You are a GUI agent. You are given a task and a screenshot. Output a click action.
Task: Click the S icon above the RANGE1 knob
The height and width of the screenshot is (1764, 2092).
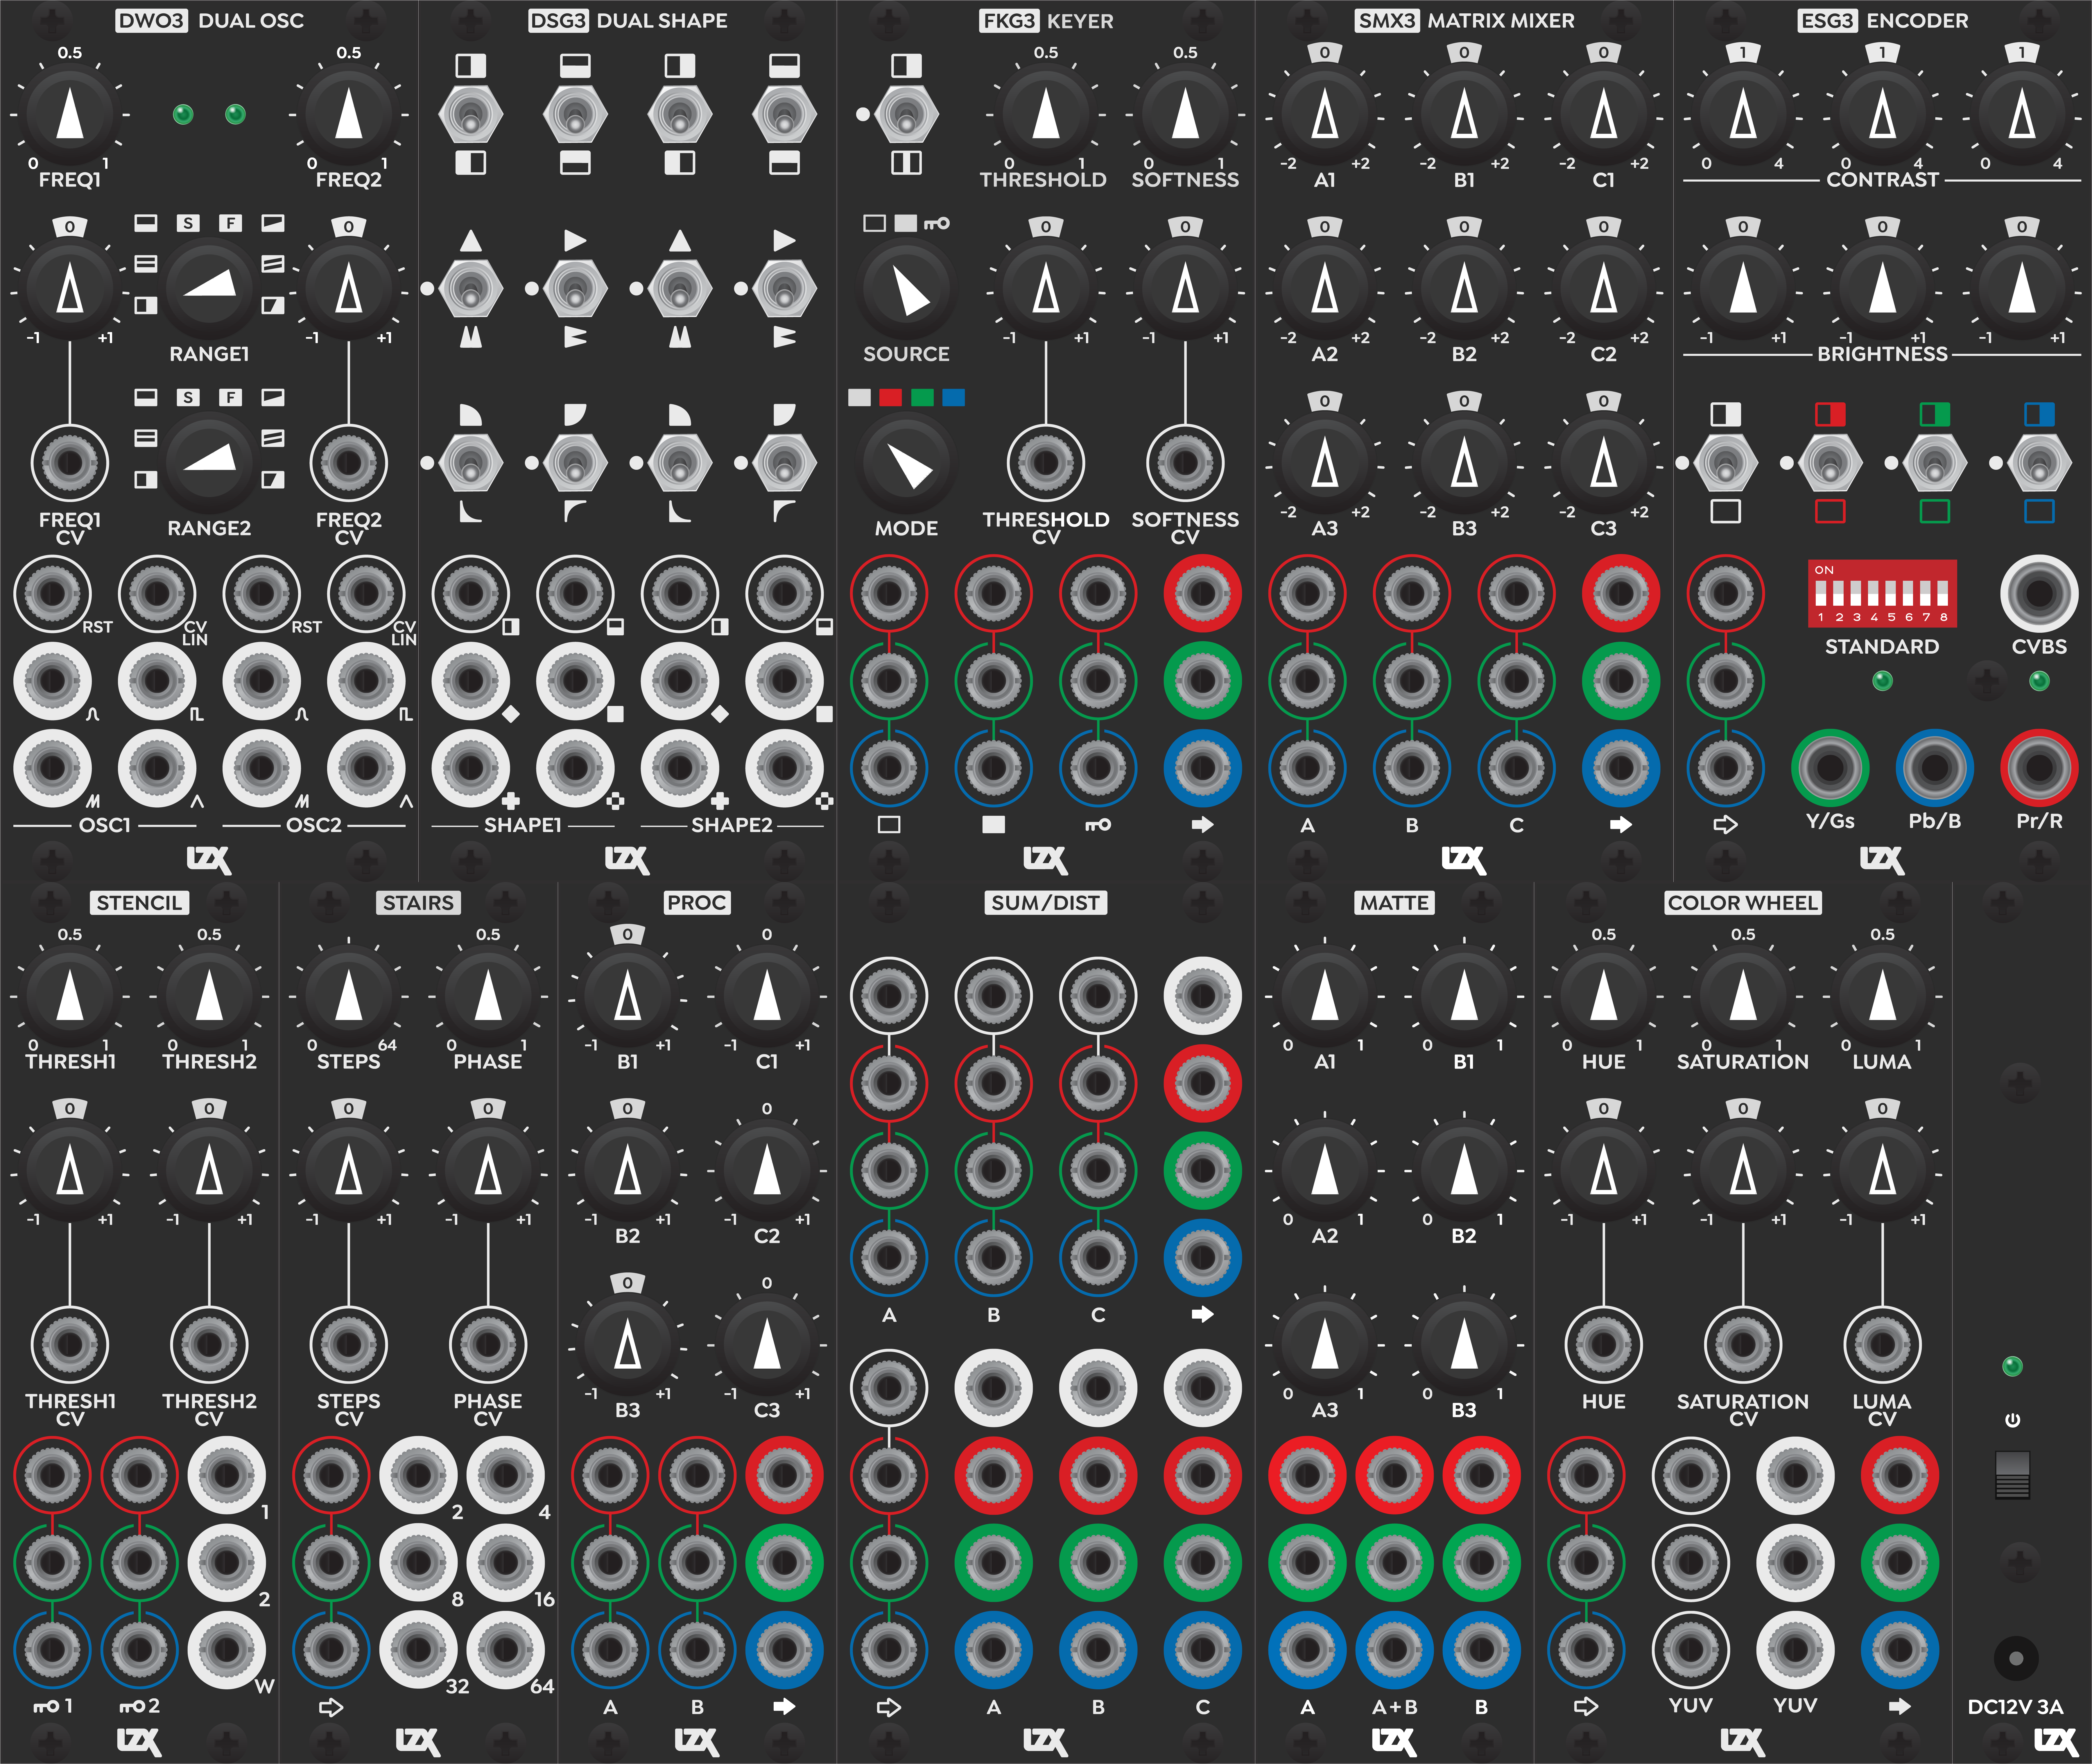[x=188, y=223]
